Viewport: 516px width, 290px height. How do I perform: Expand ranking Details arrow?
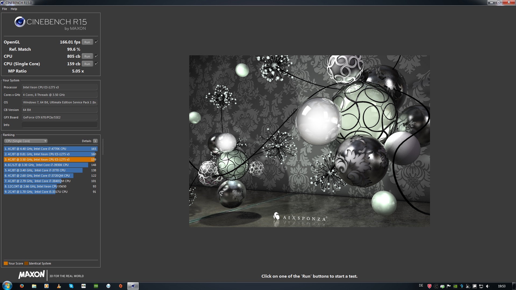pyautogui.click(x=95, y=141)
